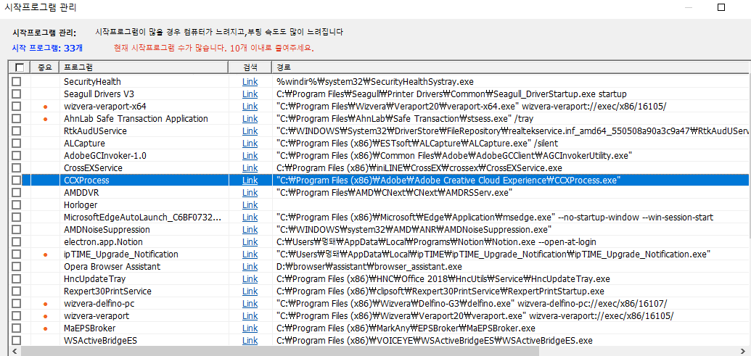This screenshot has height=356, width=751.
Task: Check the ALCapture row checkbox
Action: coord(17,144)
